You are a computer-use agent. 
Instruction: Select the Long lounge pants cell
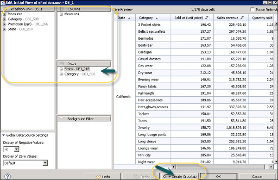[153, 135]
